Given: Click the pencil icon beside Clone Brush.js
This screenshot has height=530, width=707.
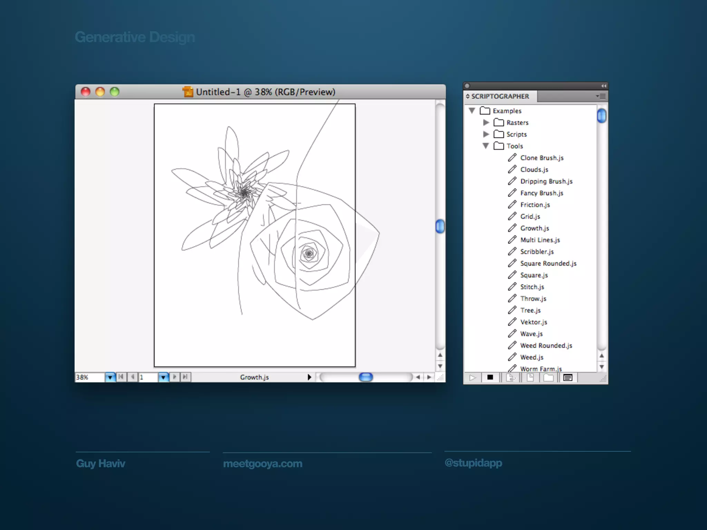Looking at the screenshot, I should 512,157.
